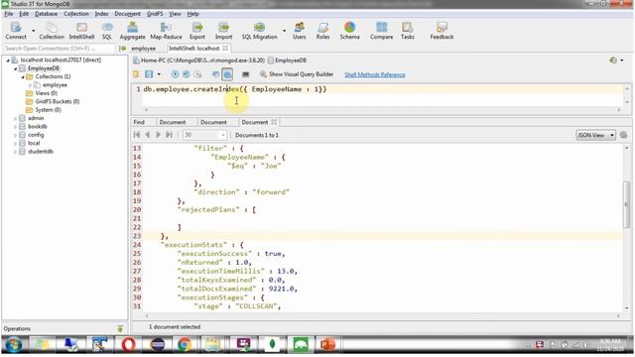The image size is (635, 357).
Task: Launch Opera from the taskbar
Action: pyautogui.click(x=128, y=345)
